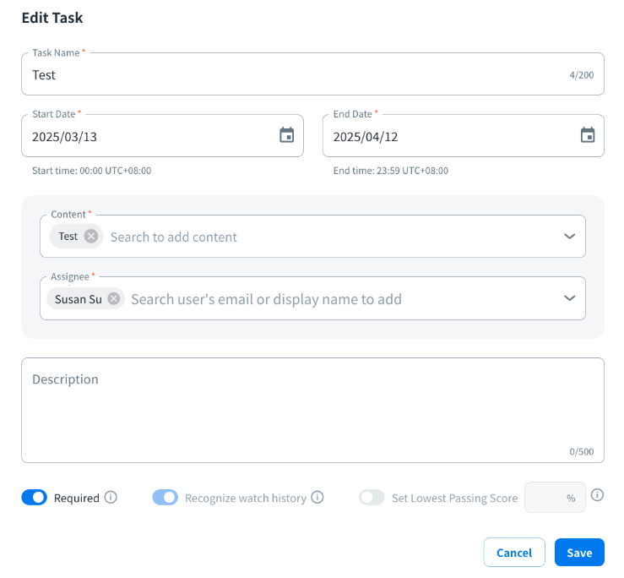Click the Description text area
This screenshot has height=578, width=624.
312,410
